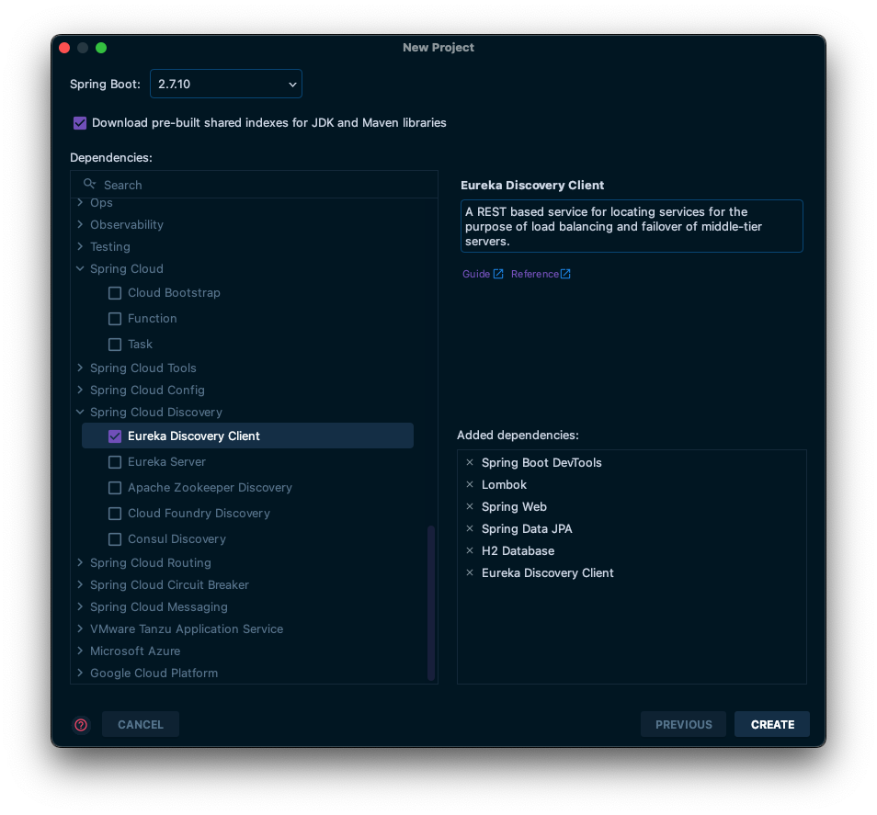The image size is (877, 815).
Task: Expand the Ops category
Action: [x=80, y=202]
